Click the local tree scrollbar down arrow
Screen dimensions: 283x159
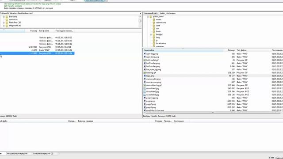(140, 26)
